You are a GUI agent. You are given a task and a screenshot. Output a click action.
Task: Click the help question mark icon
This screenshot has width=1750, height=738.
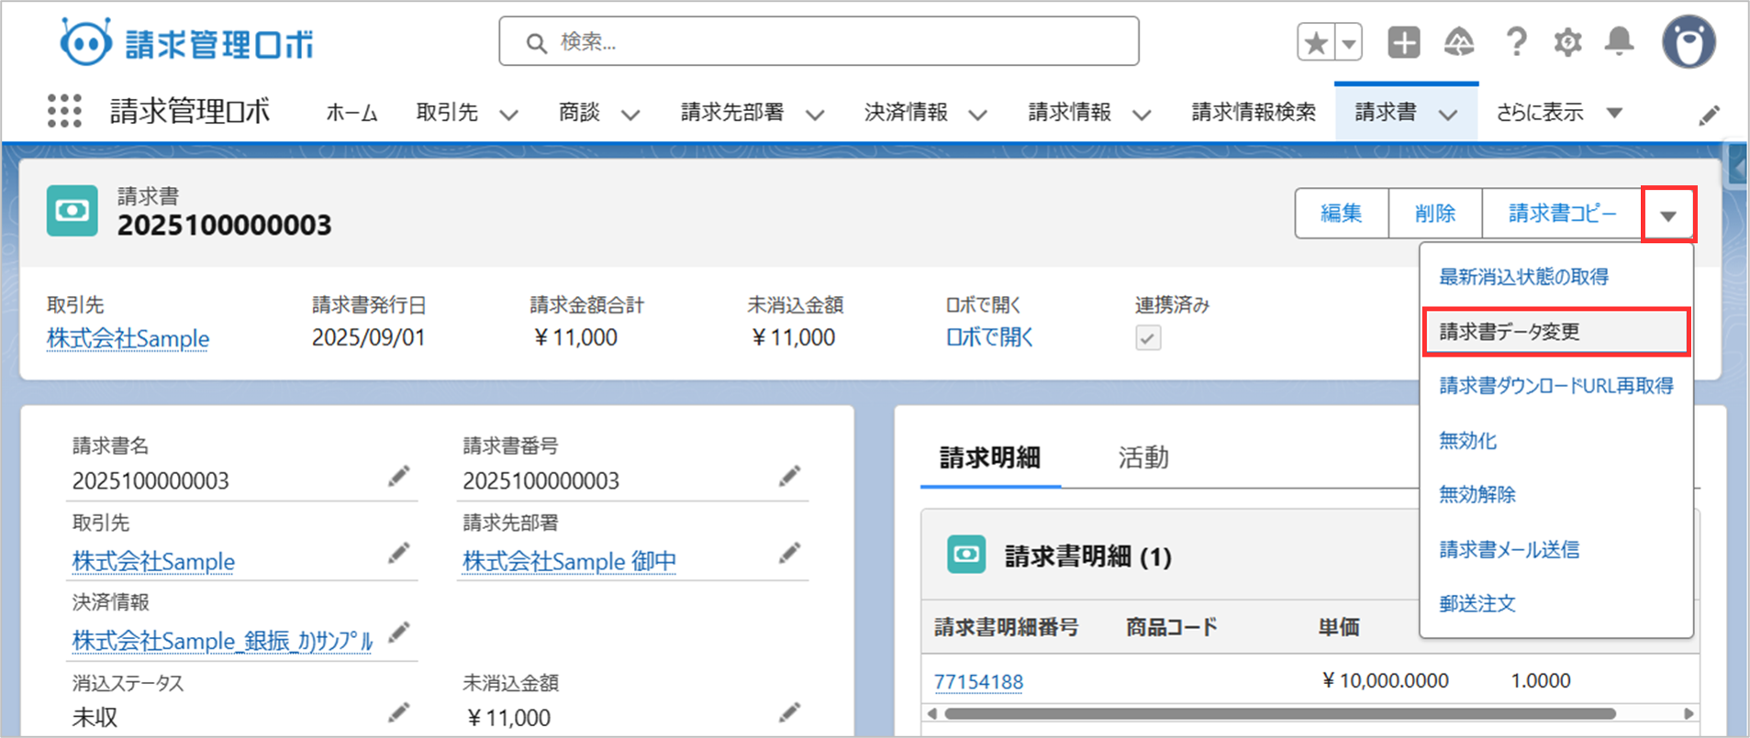(1516, 42)
